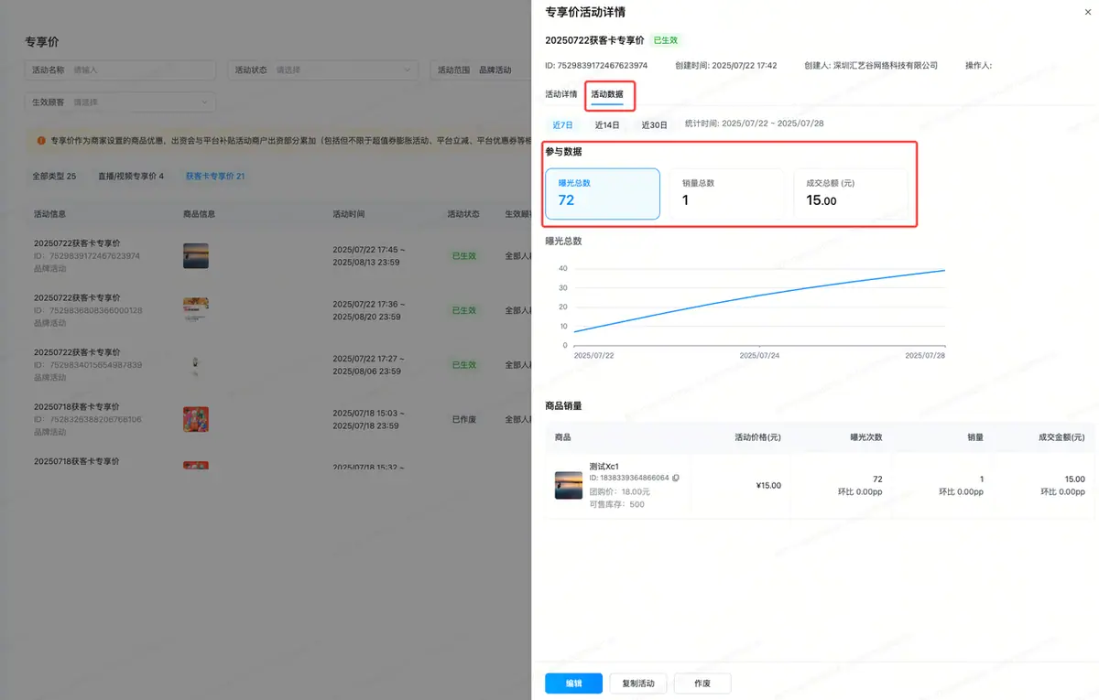This screenshot has width=1099, height=700.
Task: Click the 成交金额(元) column header
Action: (x=1061, y=437)
